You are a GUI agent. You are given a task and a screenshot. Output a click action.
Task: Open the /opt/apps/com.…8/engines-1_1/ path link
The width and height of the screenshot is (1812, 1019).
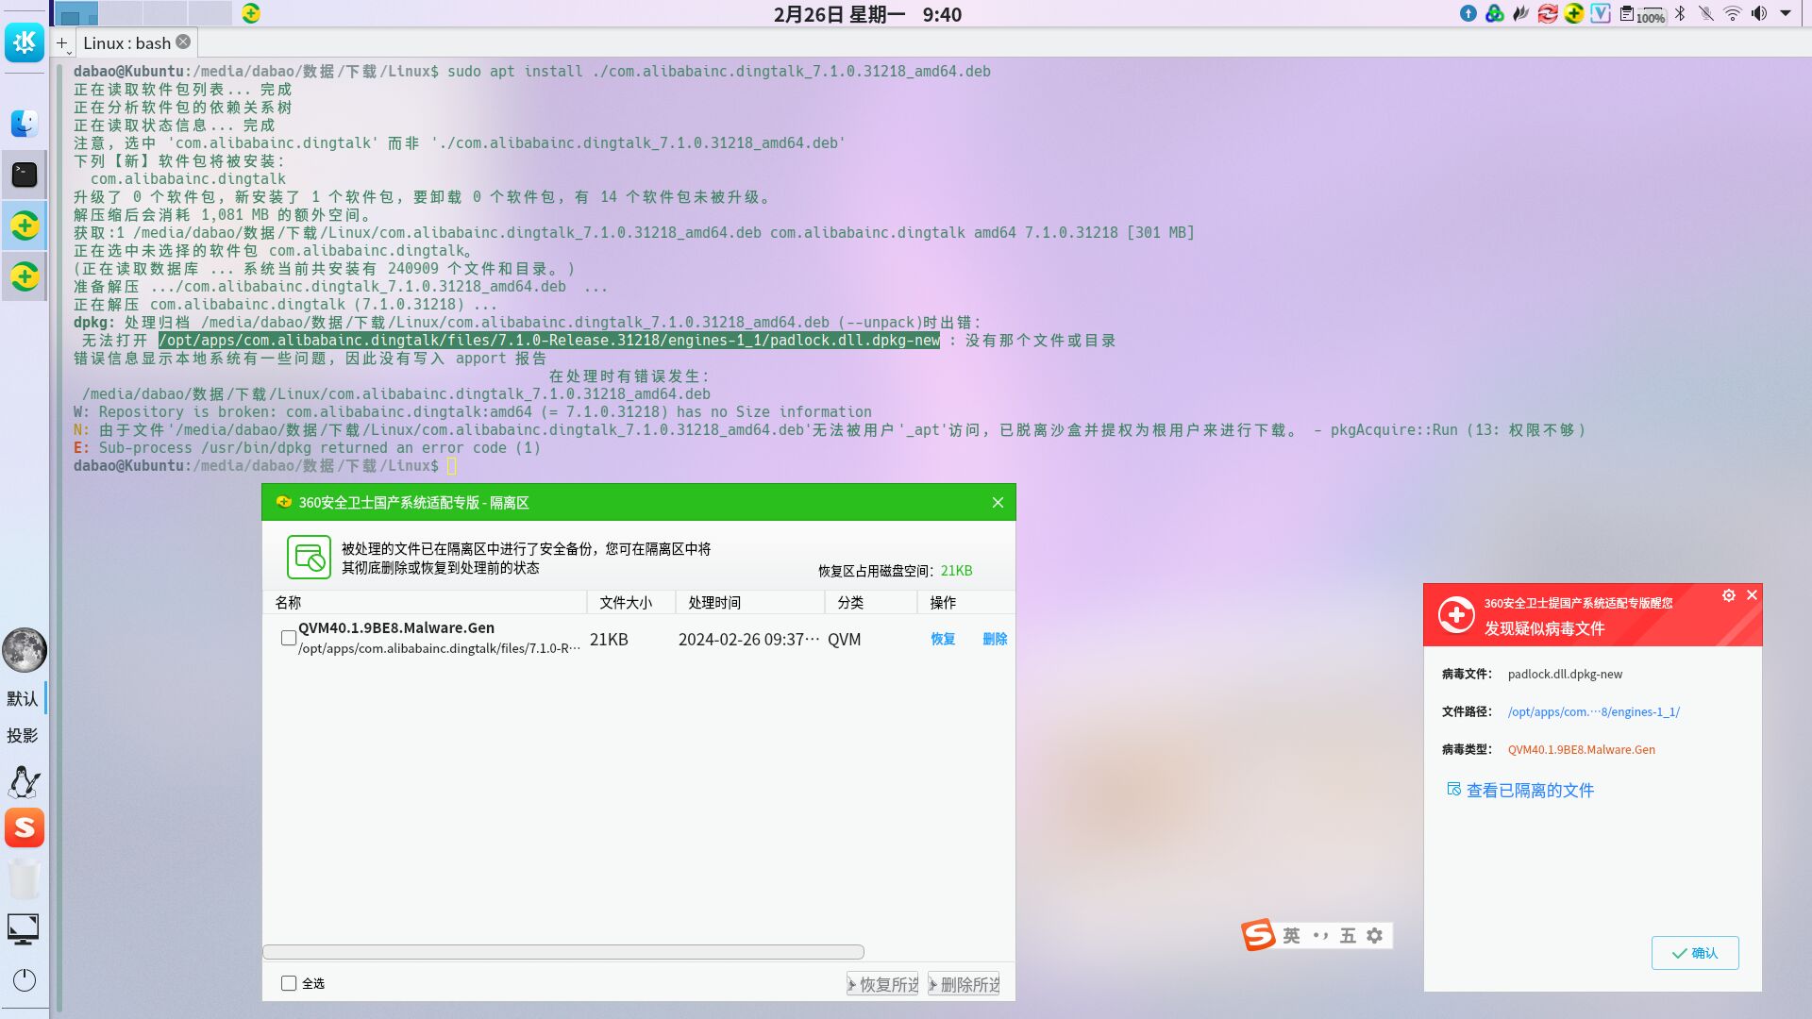[1594, 712]
